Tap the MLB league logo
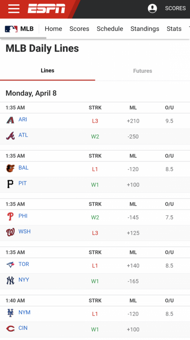The width and height of the screenshot is (190, 340). click(x=11, y=29)
